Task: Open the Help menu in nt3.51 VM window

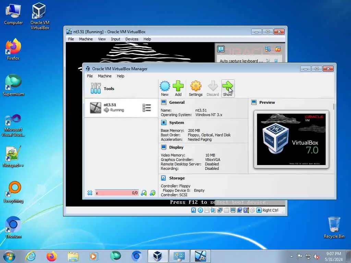Action: (x=147, y=39)
